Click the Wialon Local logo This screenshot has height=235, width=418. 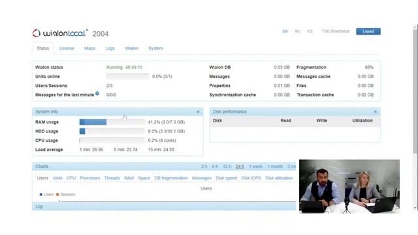(x=60, y=33)
